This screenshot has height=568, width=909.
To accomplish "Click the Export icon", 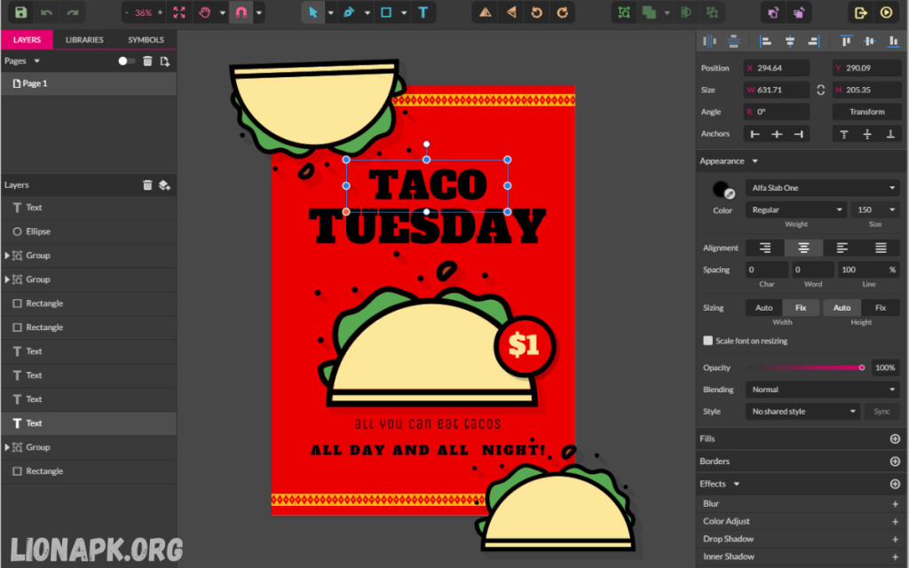I will tap(860, 12).
